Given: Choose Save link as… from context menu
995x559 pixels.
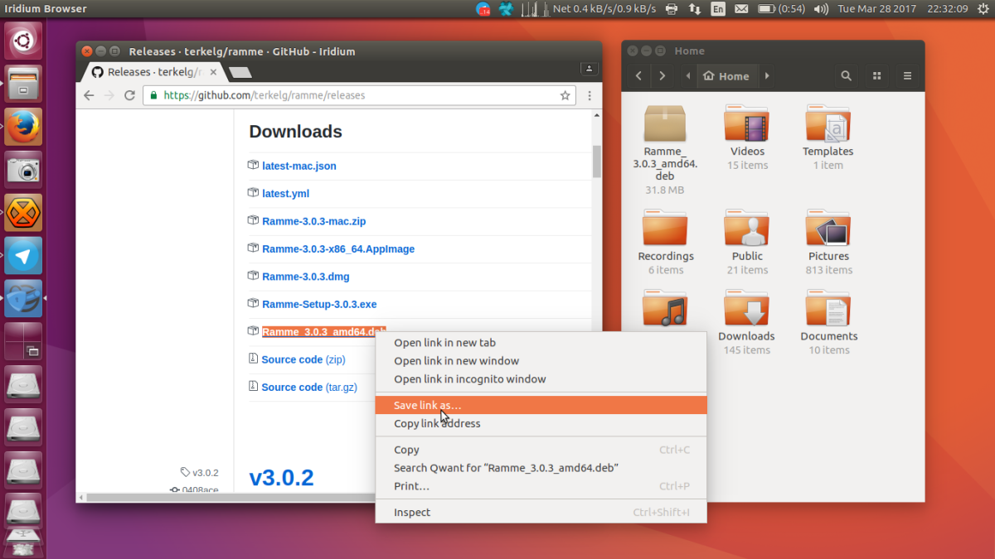Looking at the screenshot, I should (427, 405).
